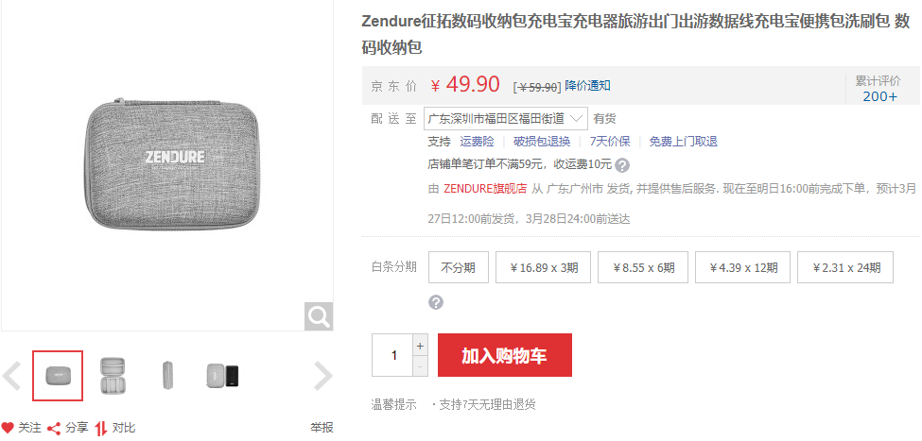Show next thumbnails with right arrow
Viewport: 922px width, 441px height.
coord(322,376)
